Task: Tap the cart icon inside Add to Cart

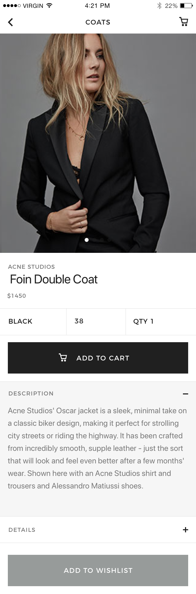Action: (63, 358)
